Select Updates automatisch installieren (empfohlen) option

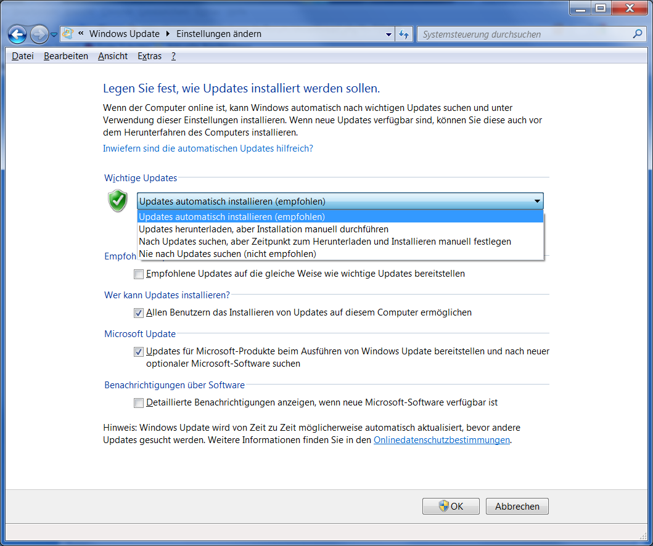(x=340, y=217)
